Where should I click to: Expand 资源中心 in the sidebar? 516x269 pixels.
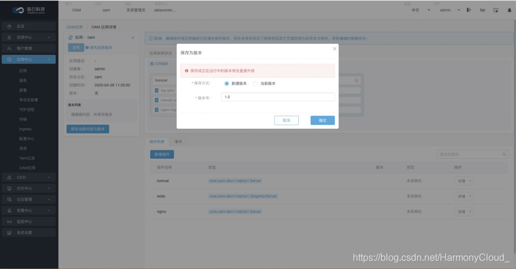tap(29, 37)
